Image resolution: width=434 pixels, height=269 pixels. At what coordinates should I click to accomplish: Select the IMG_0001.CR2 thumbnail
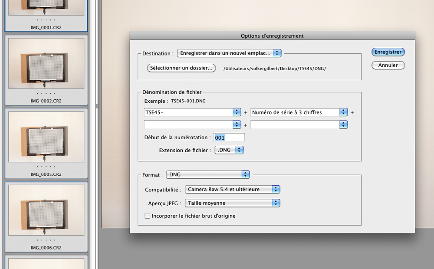tap(46, 7)
